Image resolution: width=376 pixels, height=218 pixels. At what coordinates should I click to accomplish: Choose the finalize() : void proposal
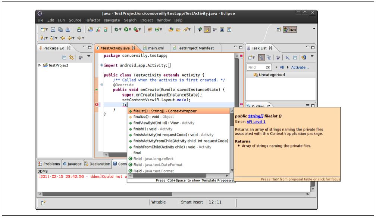click(179, 117)
